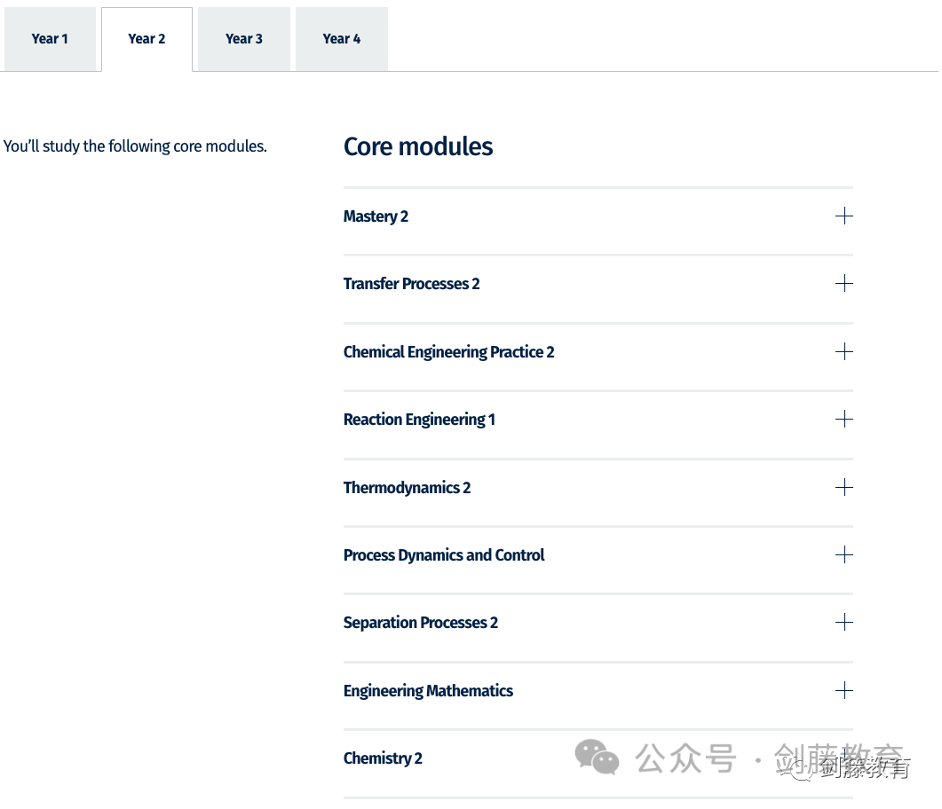Click the Chemical Engineering Practice 2 title
The height and width of the screenshot is (809, 942).
click(x=448, y=352)
